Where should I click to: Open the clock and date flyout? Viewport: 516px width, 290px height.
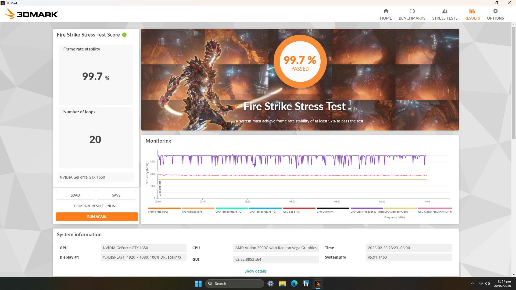click(503, 284)
